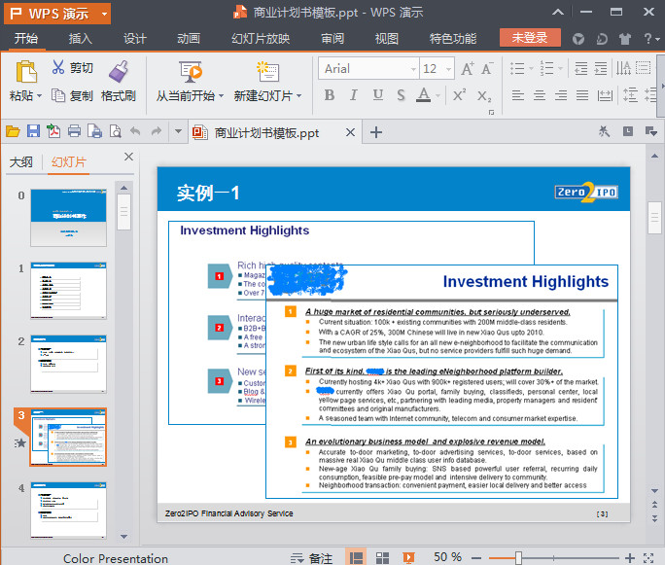This screenshot has height=565, width=665.
Task: Click the 未登录 login button
Action: (x=530, y=38)
